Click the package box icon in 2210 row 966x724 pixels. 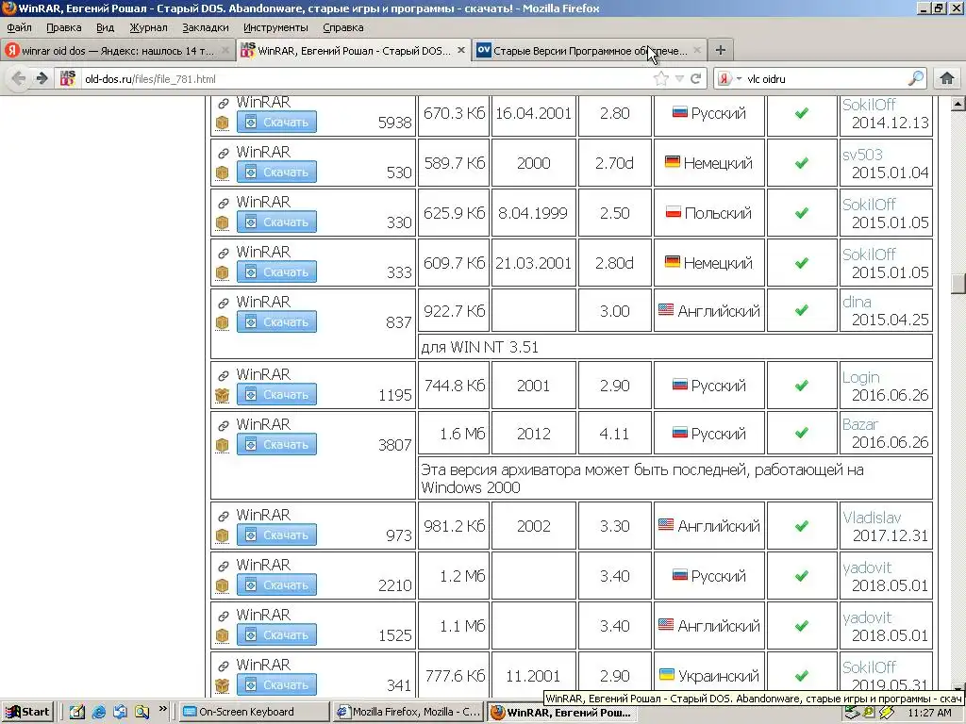[x=223, y=584]
